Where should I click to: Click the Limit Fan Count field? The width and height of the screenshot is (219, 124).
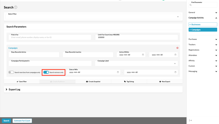coord(137,37)
